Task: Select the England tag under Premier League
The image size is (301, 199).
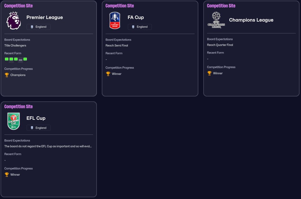Action: click(x=38, y=27)
